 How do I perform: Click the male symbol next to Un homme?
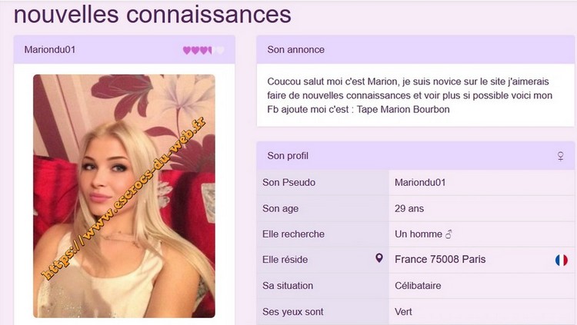[449, 234]
